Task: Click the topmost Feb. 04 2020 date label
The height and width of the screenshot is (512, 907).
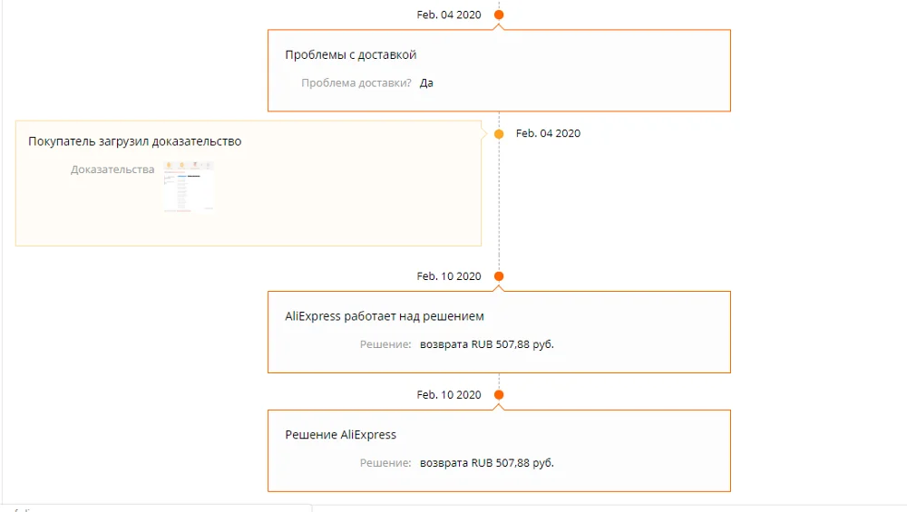Action: [x=449, y=14]
